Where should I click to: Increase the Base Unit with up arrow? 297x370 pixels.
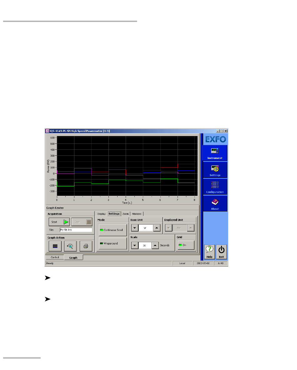(157, 228)
